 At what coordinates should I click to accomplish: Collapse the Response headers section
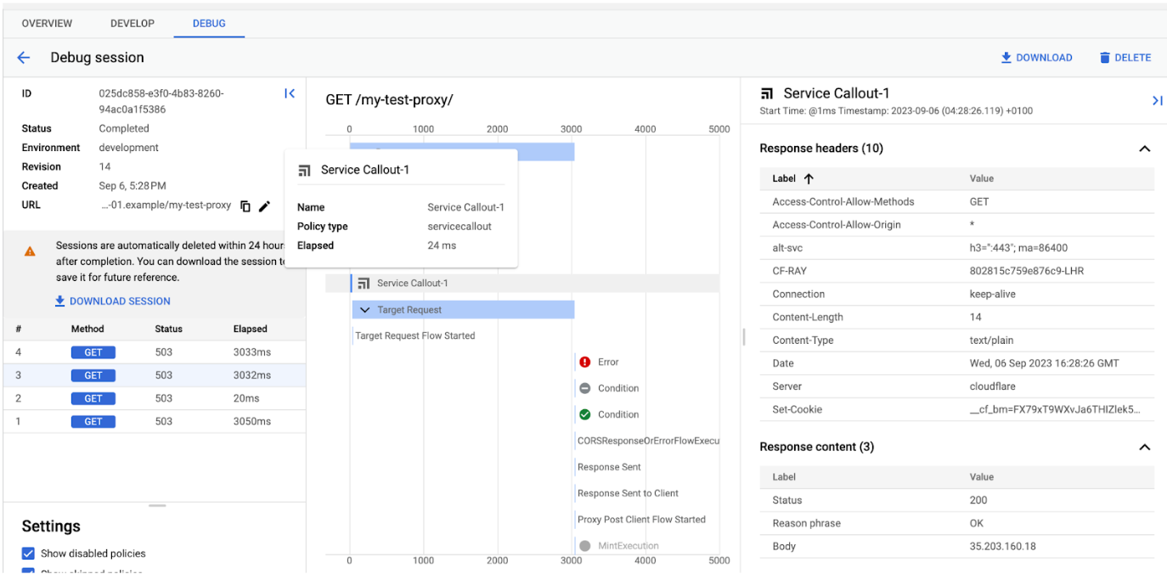pos(1144,148)
